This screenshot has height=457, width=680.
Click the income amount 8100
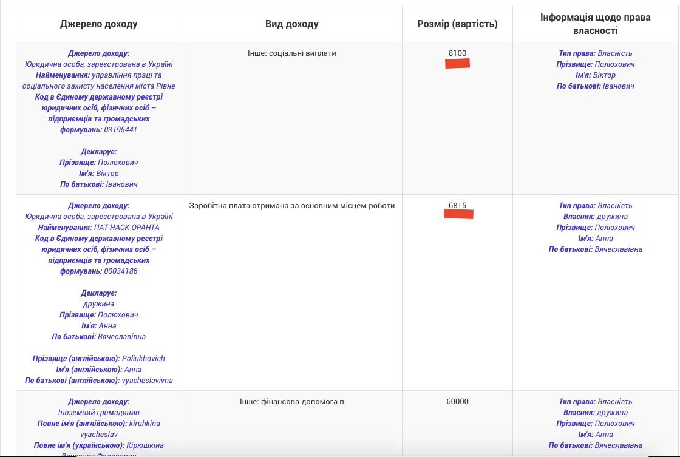coord(457,53)
